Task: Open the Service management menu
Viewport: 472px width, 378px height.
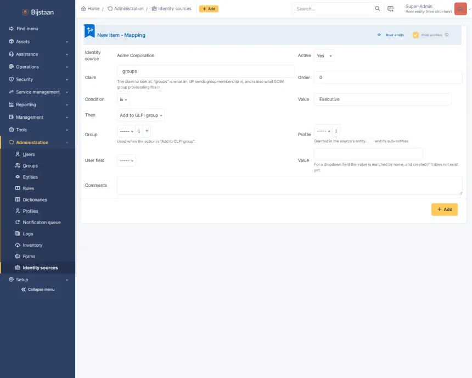Action: tap(38, 92)
